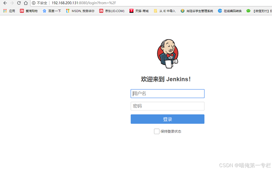Expand the 从 IE 中导入 bookmark folder
Image resolution: width=272 pixels, height=170 pixels.
coord(165,11)
